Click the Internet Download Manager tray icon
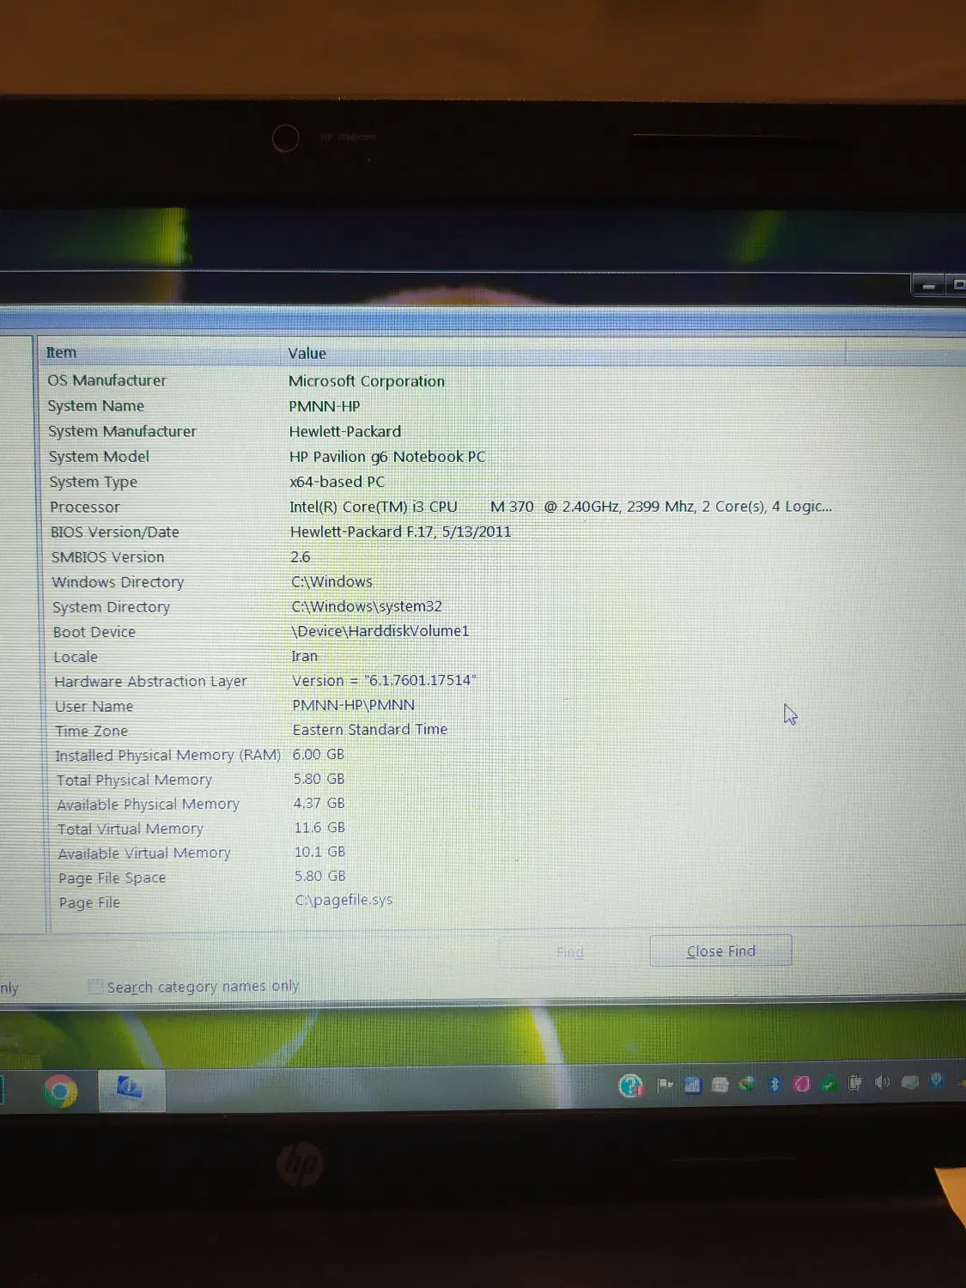Screen dimensions: 966x1288 click(x=747, y=1084)
